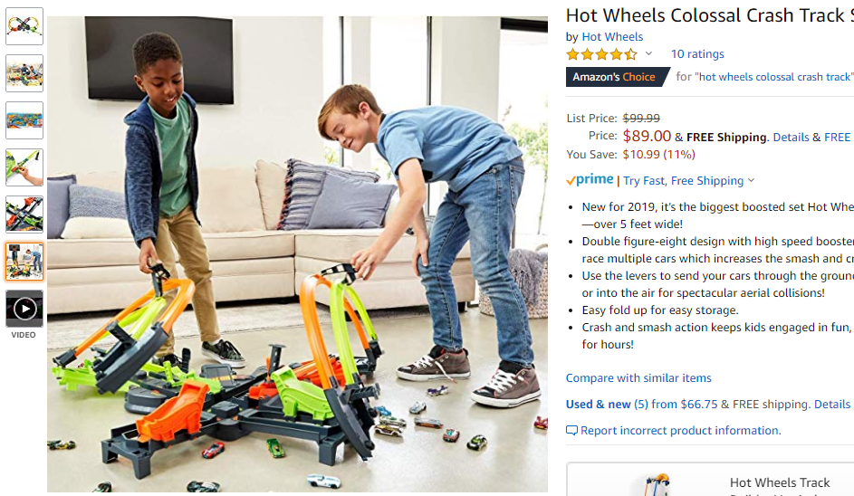Open the "hot wheels colossal crash track" keyword link
854x496 pixels.
[x=773, y=77]
